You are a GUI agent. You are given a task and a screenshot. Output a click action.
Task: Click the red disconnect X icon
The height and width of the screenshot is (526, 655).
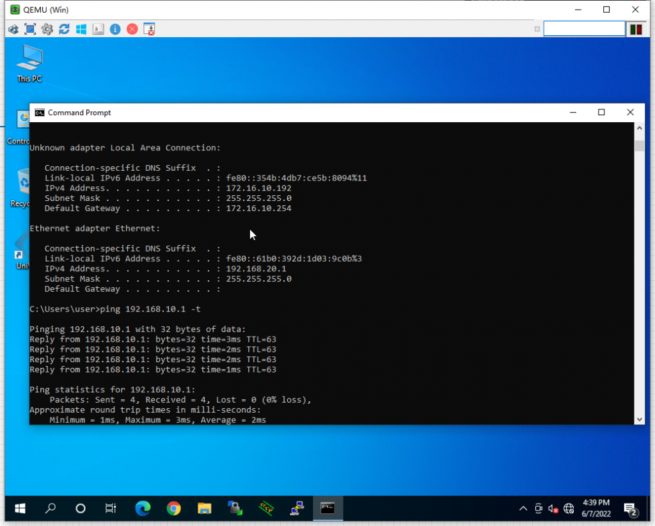pos(132,29)
